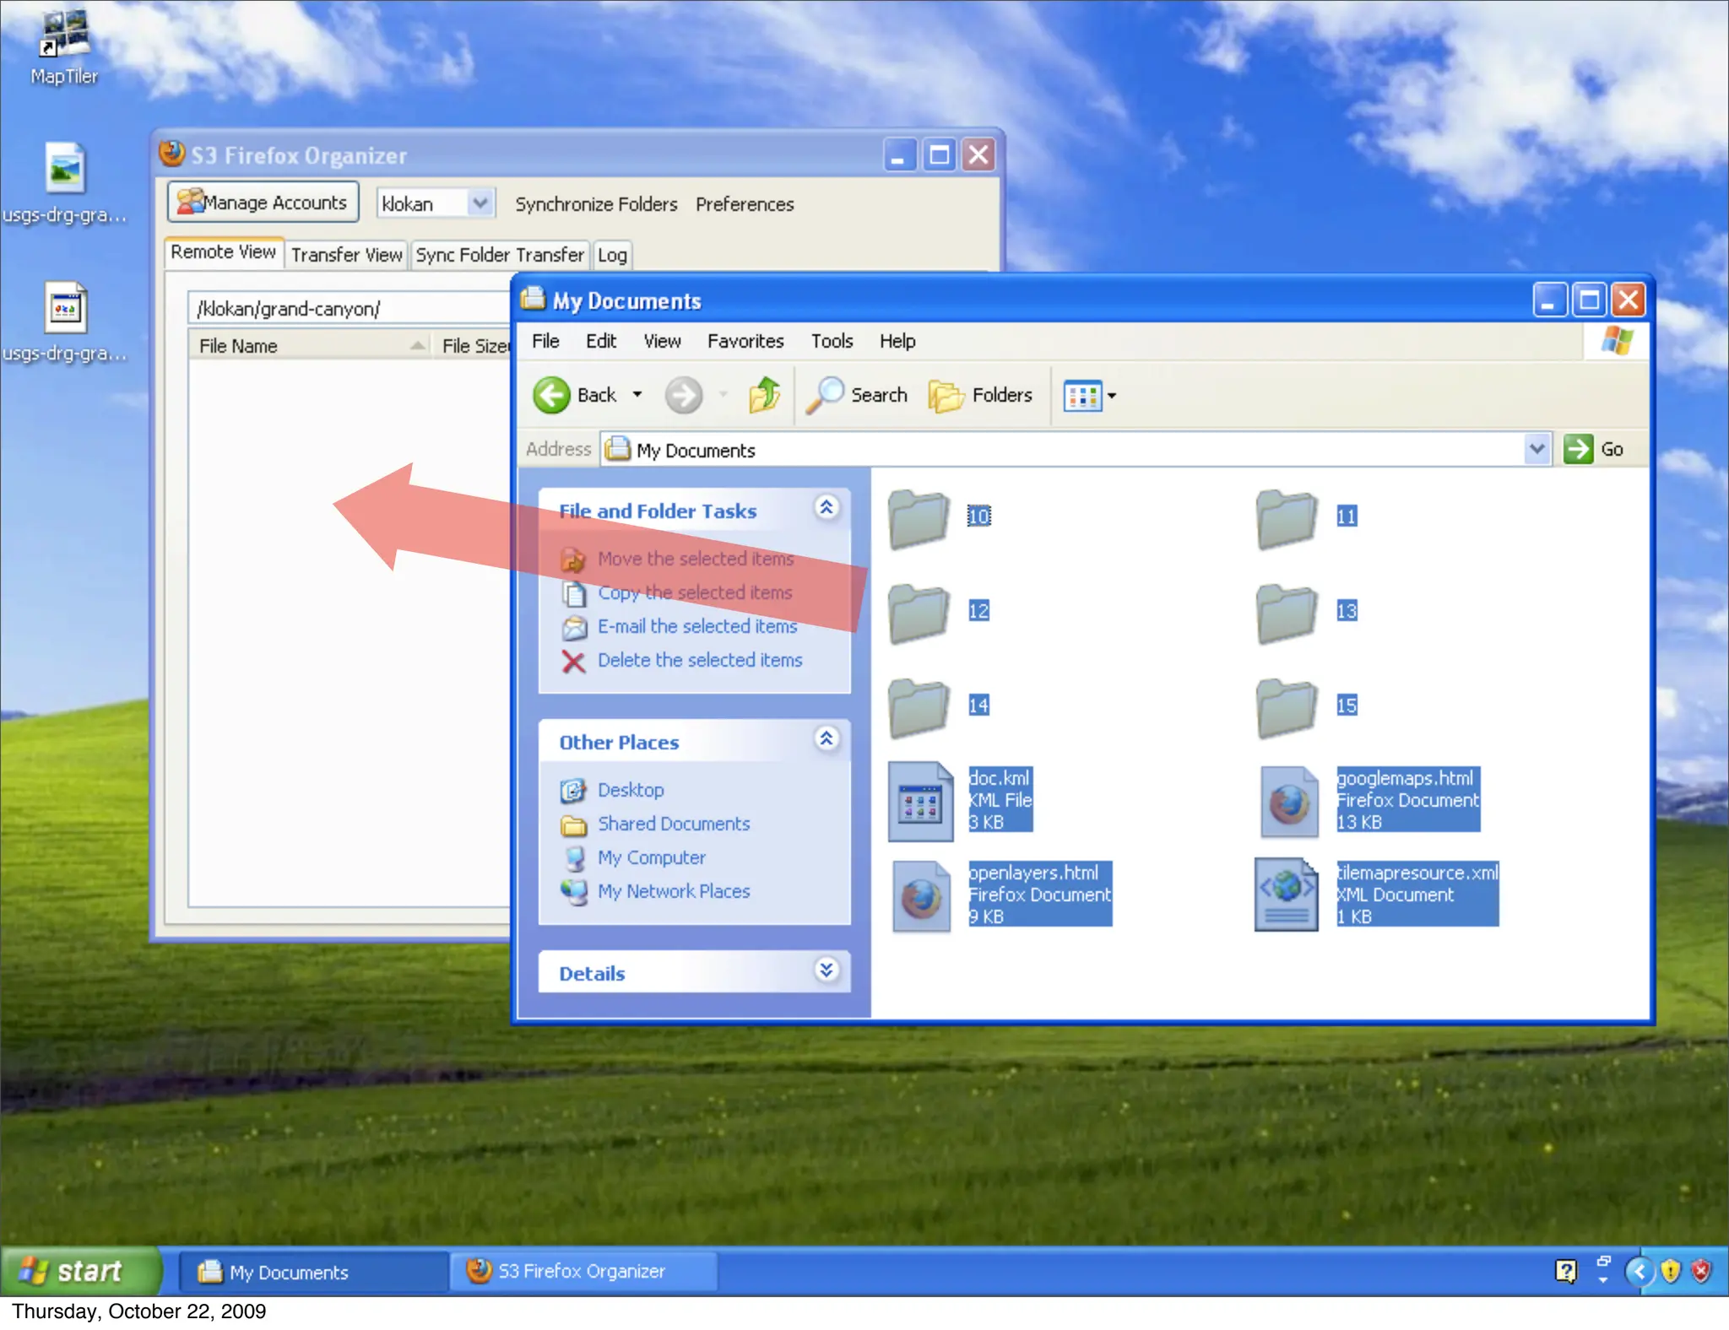Click the doc.kml file icon
The height and width of the screenshot is (1330, 1729).
[x=920, y=801]
